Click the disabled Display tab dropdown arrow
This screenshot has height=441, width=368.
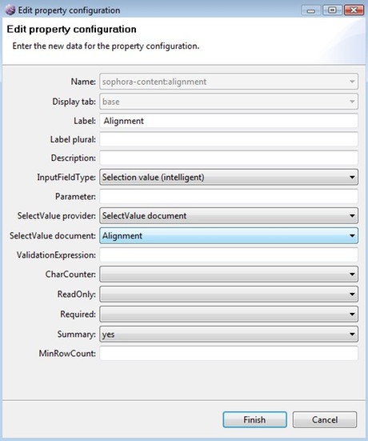point(352,102)
